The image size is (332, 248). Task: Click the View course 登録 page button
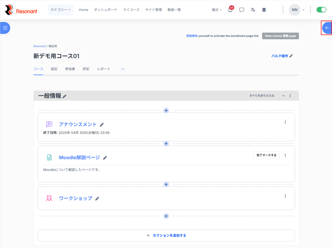click(x=280, y=36)
